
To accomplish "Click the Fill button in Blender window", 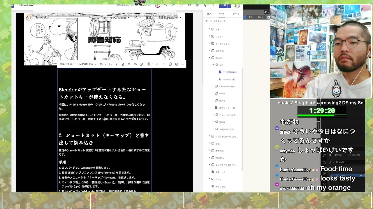I will [x=251, y=17].
